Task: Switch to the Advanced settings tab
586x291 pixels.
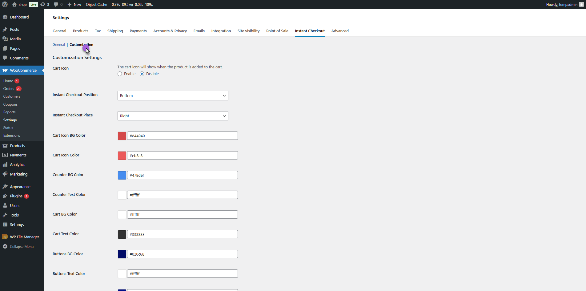Action: (340, 31)
